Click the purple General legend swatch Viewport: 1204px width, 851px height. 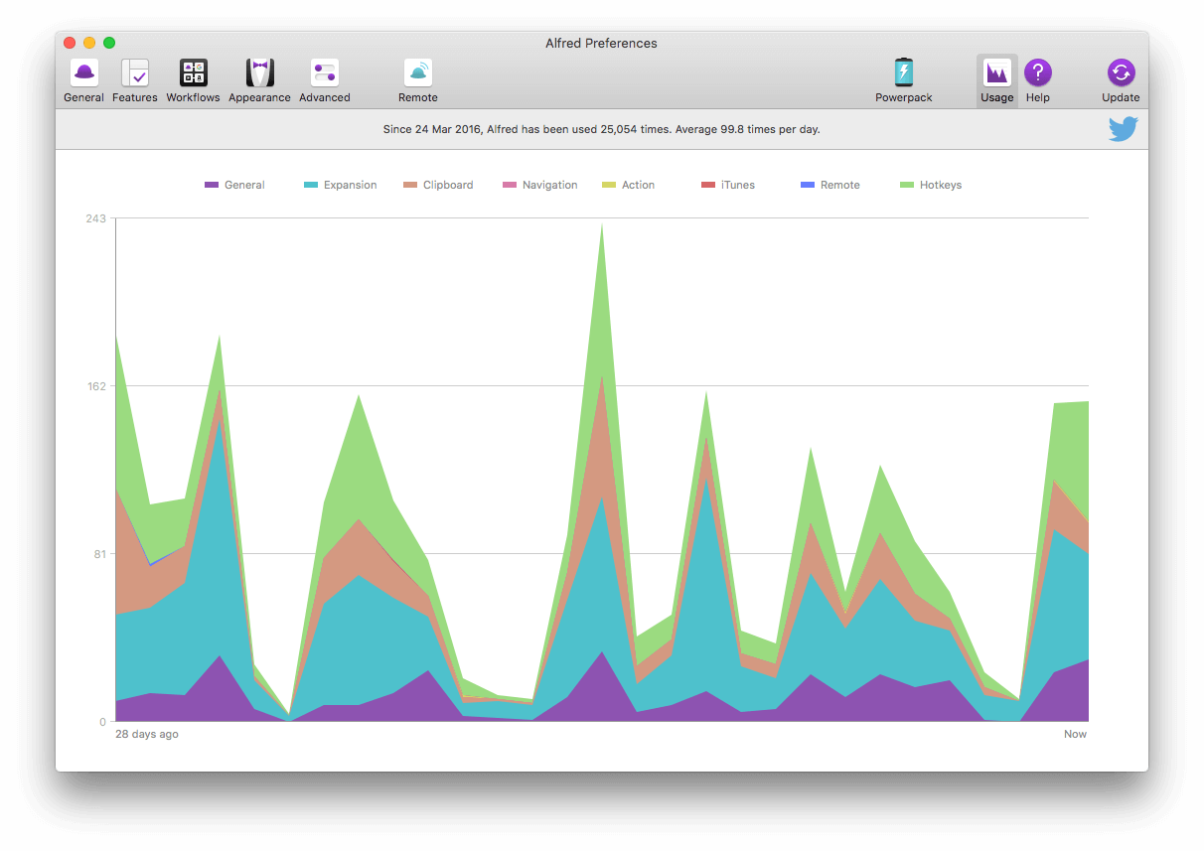tap(212, 186)
